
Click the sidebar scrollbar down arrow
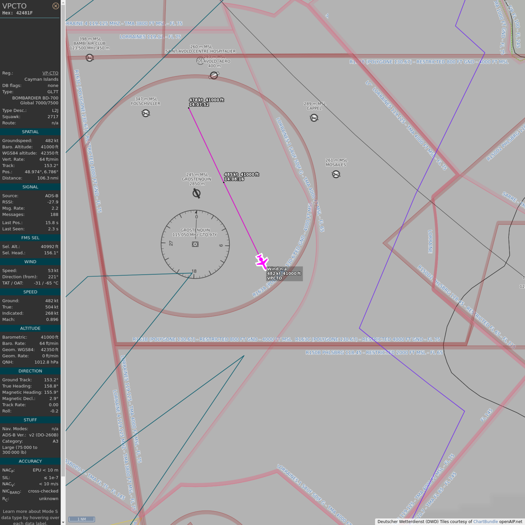[63, 522]
